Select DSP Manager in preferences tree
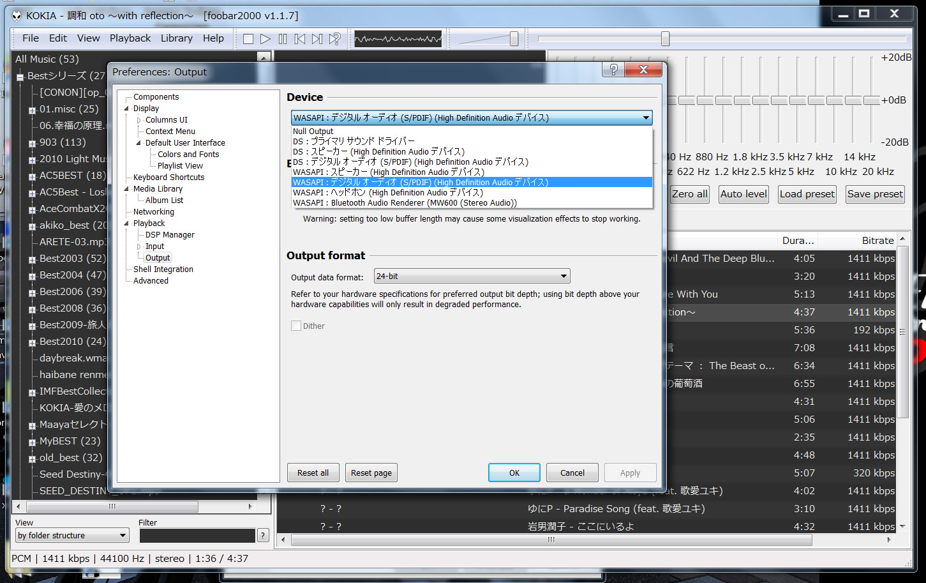 (170, 235)
